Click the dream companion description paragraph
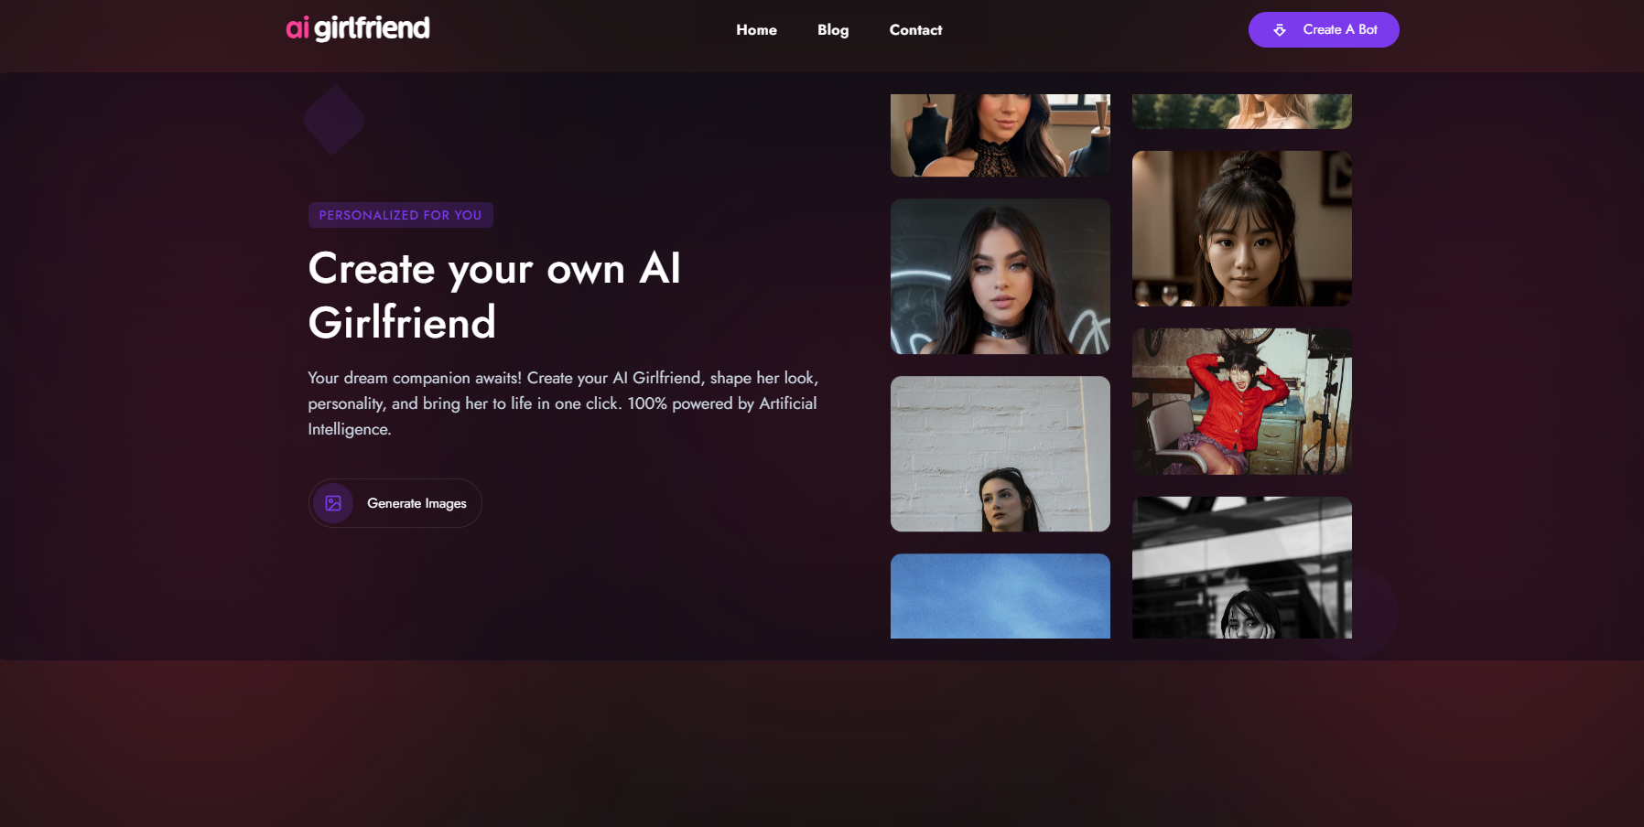This screenshot has height=827, width=1644. 562,403
